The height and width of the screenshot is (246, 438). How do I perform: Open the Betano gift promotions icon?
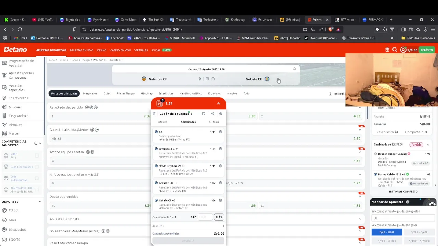pos(387,50)
